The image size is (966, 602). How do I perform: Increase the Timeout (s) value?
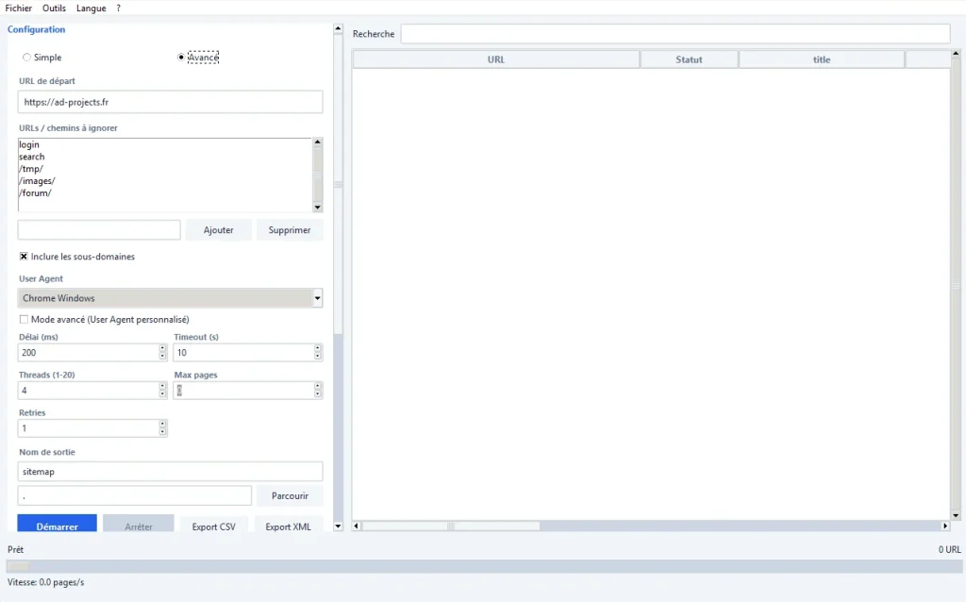coord(318,349)
